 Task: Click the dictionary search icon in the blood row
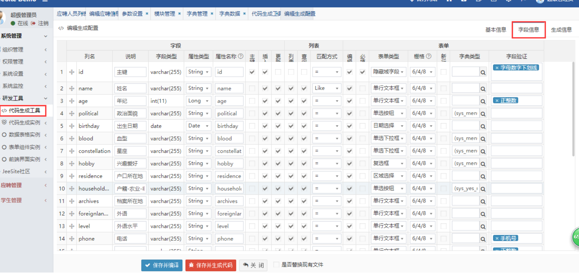pos(483,139)
